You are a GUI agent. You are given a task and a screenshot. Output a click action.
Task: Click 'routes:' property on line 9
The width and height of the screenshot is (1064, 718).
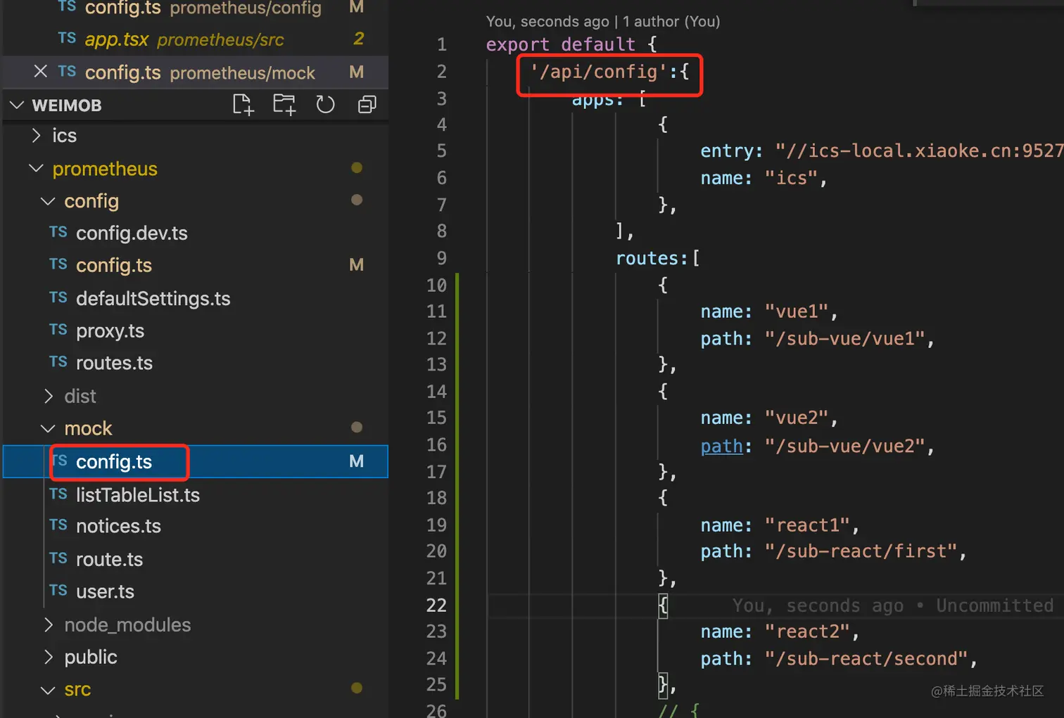(x=652, y=258)
